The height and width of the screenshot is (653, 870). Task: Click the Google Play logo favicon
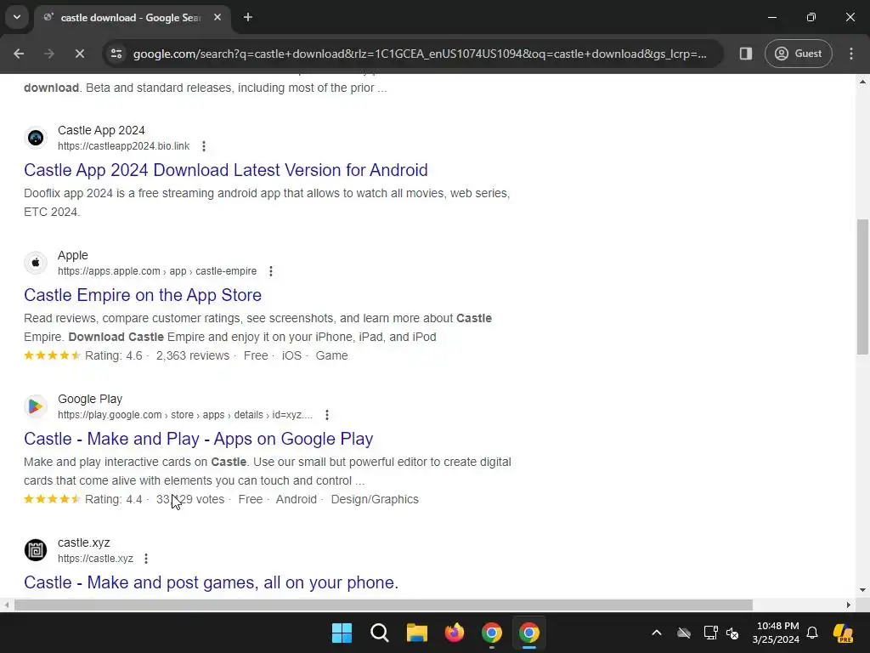point(36,406)
